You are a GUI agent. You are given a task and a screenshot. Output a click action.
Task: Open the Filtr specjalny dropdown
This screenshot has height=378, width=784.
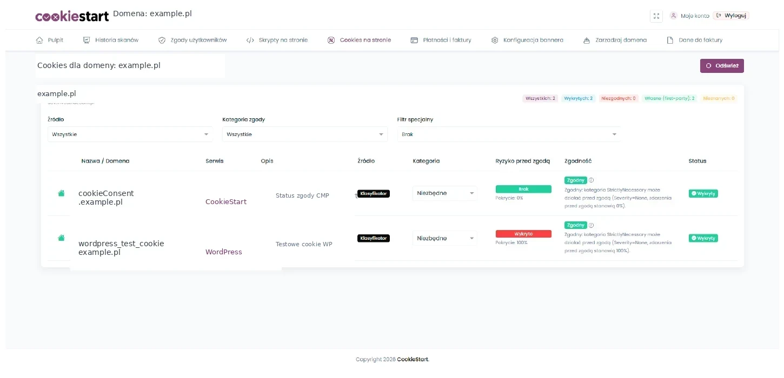508,134
